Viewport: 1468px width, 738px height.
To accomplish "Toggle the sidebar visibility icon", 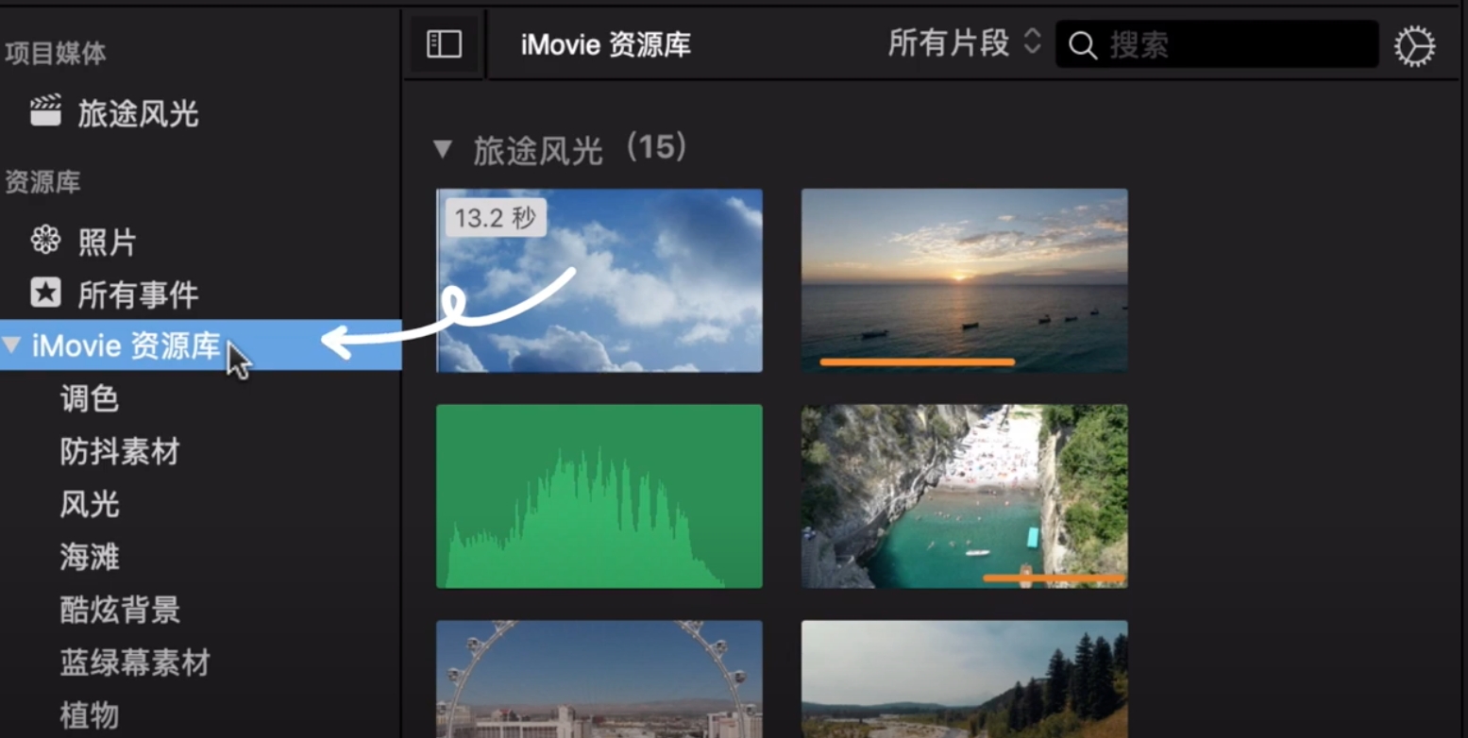I will coord(444,44).
